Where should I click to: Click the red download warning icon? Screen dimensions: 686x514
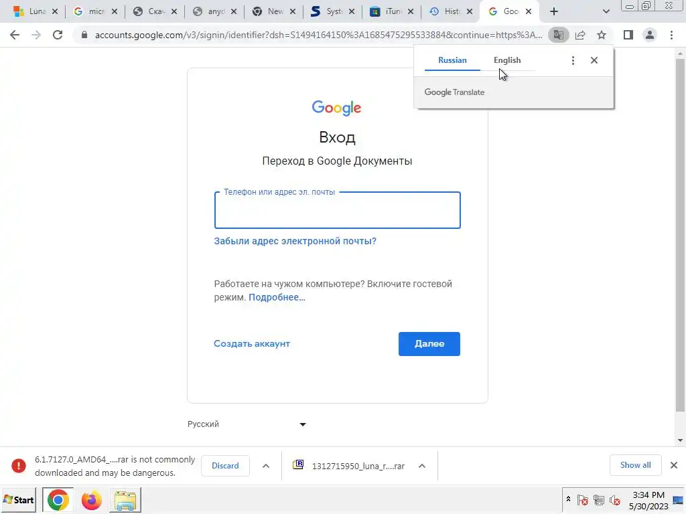(x=18, y=466)
